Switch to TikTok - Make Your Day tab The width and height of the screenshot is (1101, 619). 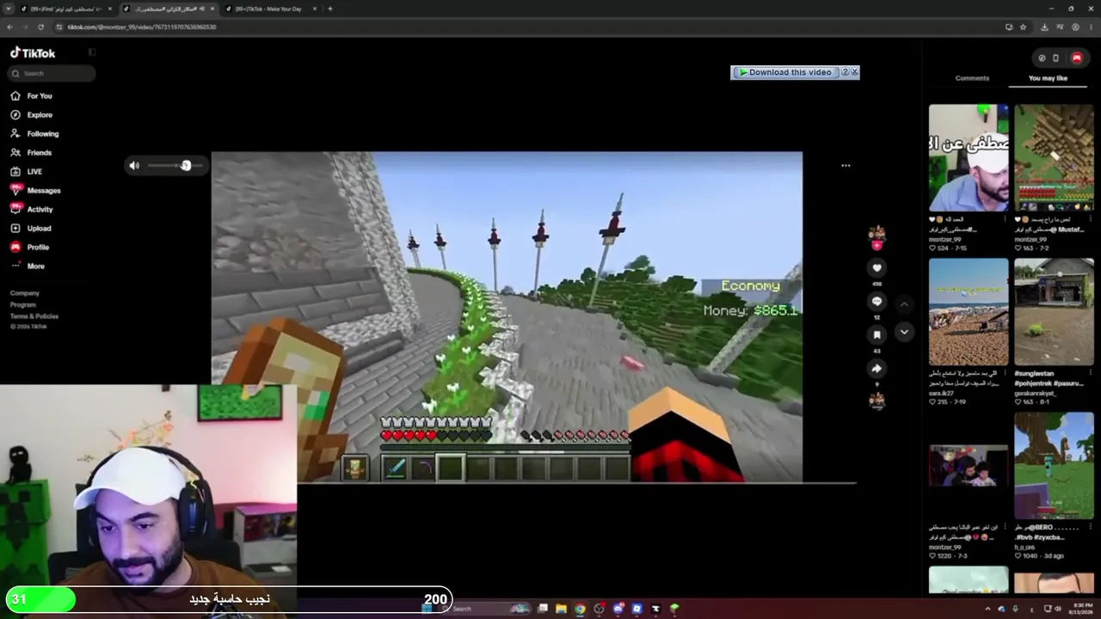click(x=268, y=9)
